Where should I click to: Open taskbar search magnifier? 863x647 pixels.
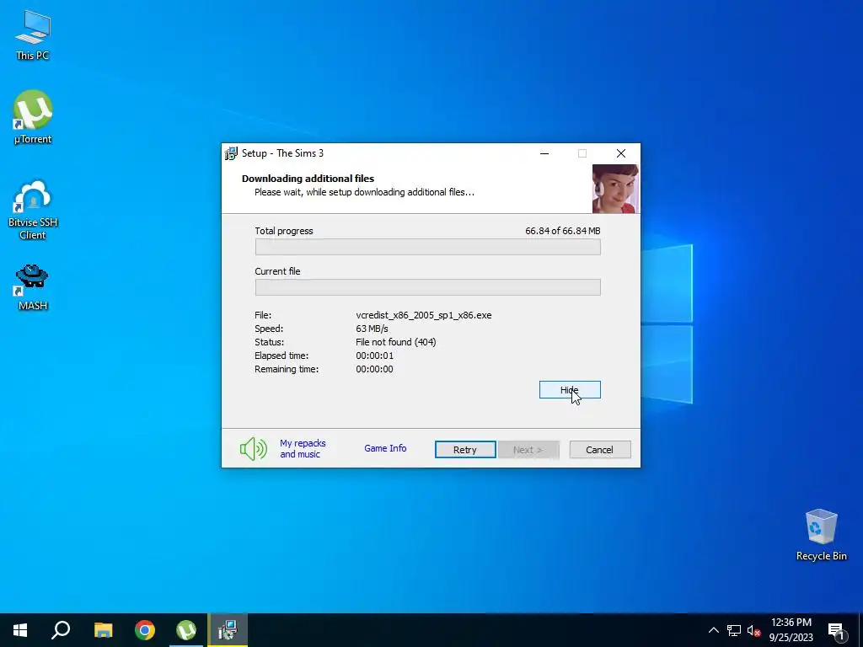pyautogui.click(x=61, y=630)
